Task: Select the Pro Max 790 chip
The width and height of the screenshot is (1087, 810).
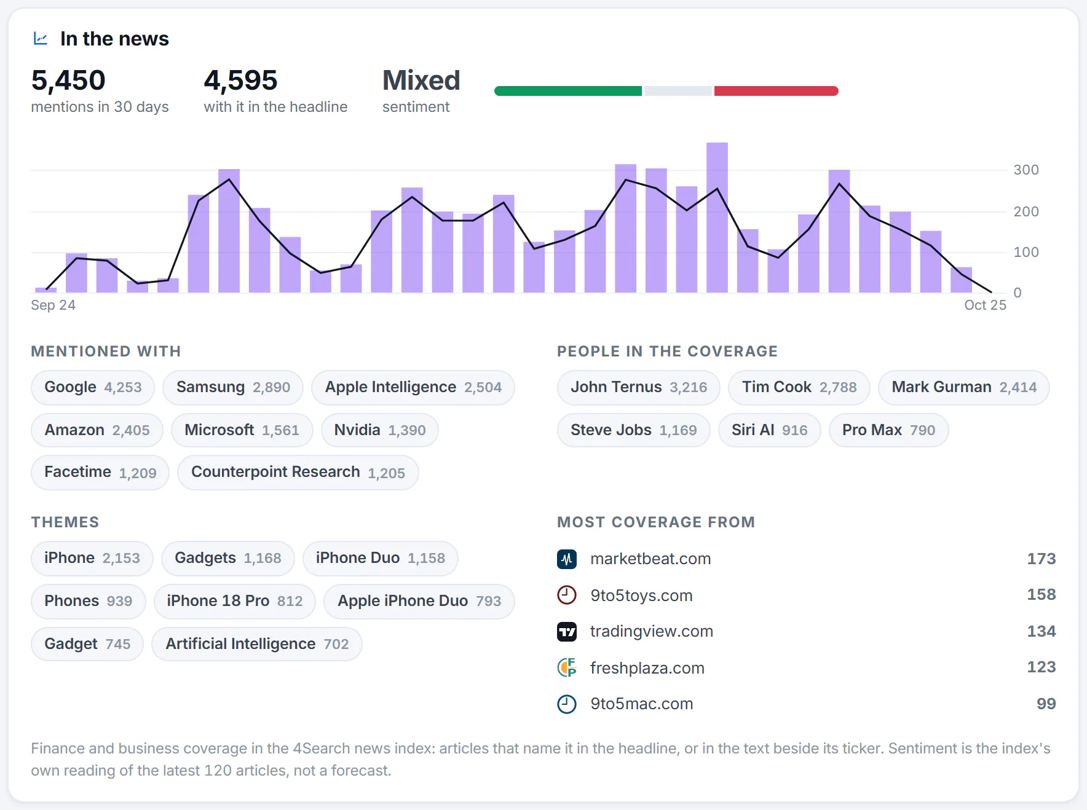Action: 889,430
